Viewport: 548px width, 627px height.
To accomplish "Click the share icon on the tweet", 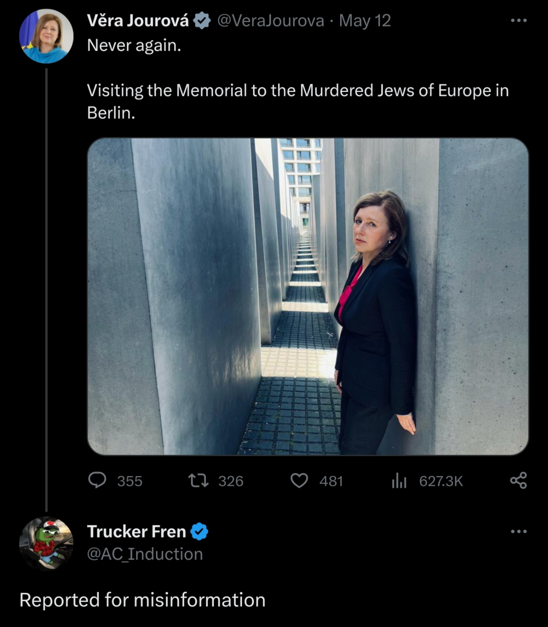I will point(518,481).
